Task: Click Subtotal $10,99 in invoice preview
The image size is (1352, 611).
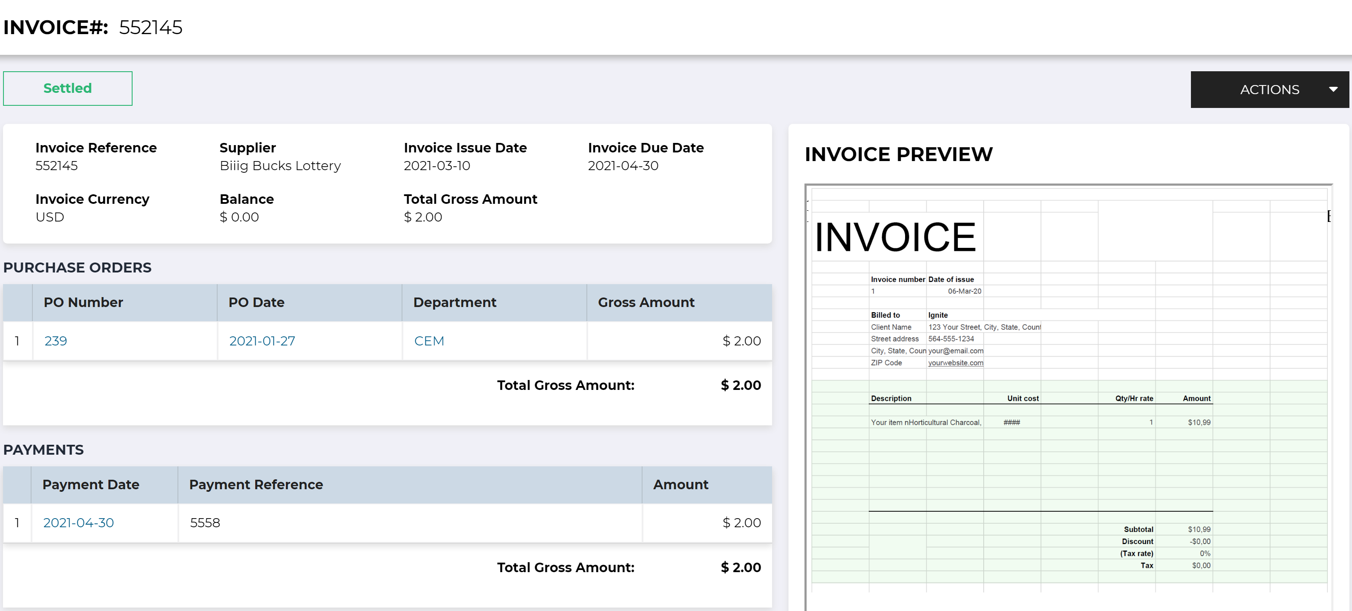Action: click(1199, 530)
